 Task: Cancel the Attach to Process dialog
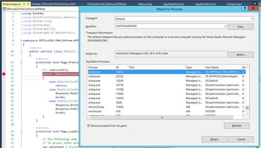[241, 139]
